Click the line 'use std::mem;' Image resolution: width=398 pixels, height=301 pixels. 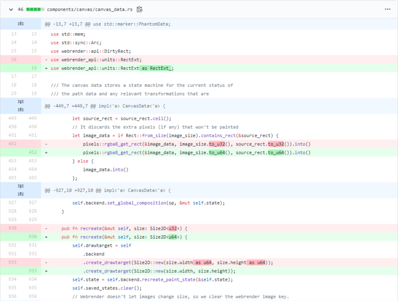point(68,34)
